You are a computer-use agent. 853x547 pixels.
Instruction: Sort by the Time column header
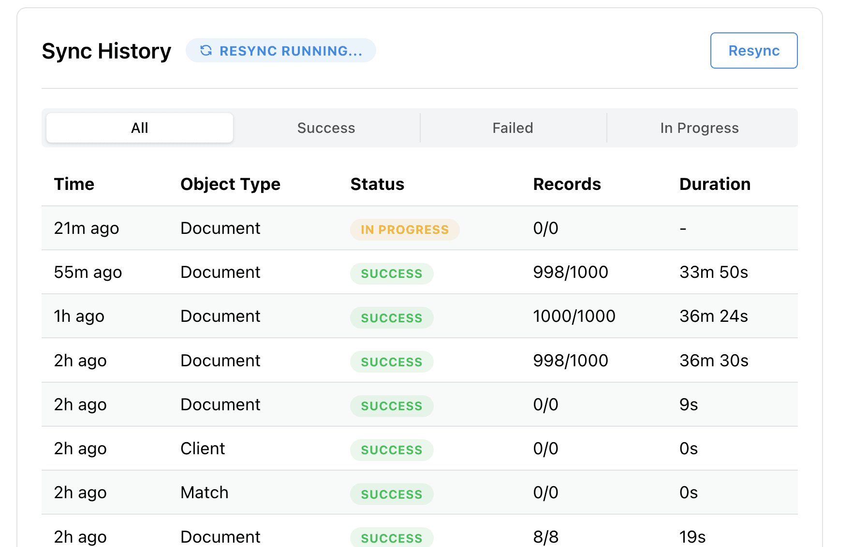click(74, 184)
